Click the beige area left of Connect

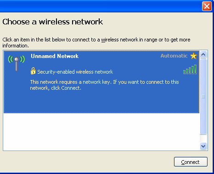87,162
